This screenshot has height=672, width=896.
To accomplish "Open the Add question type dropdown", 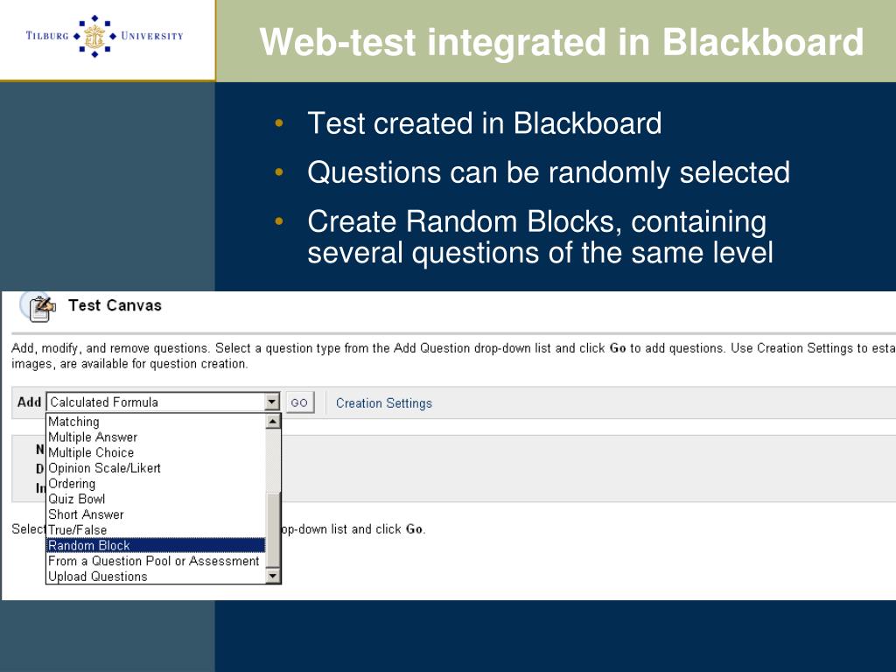I will pos(163,402).
